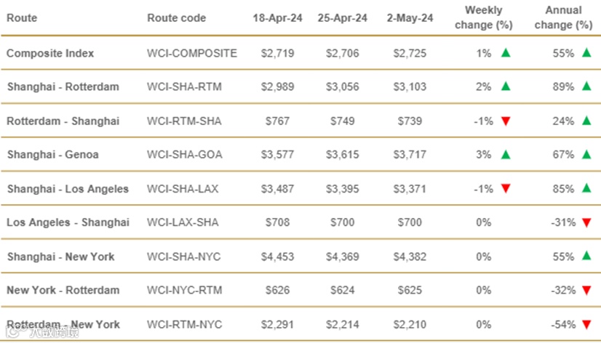This screenshot has height=343, width=601.
Task: Click the red annual arrow for New York - Rotterdam
Action: pyautogui.click(x=586, y=290)
